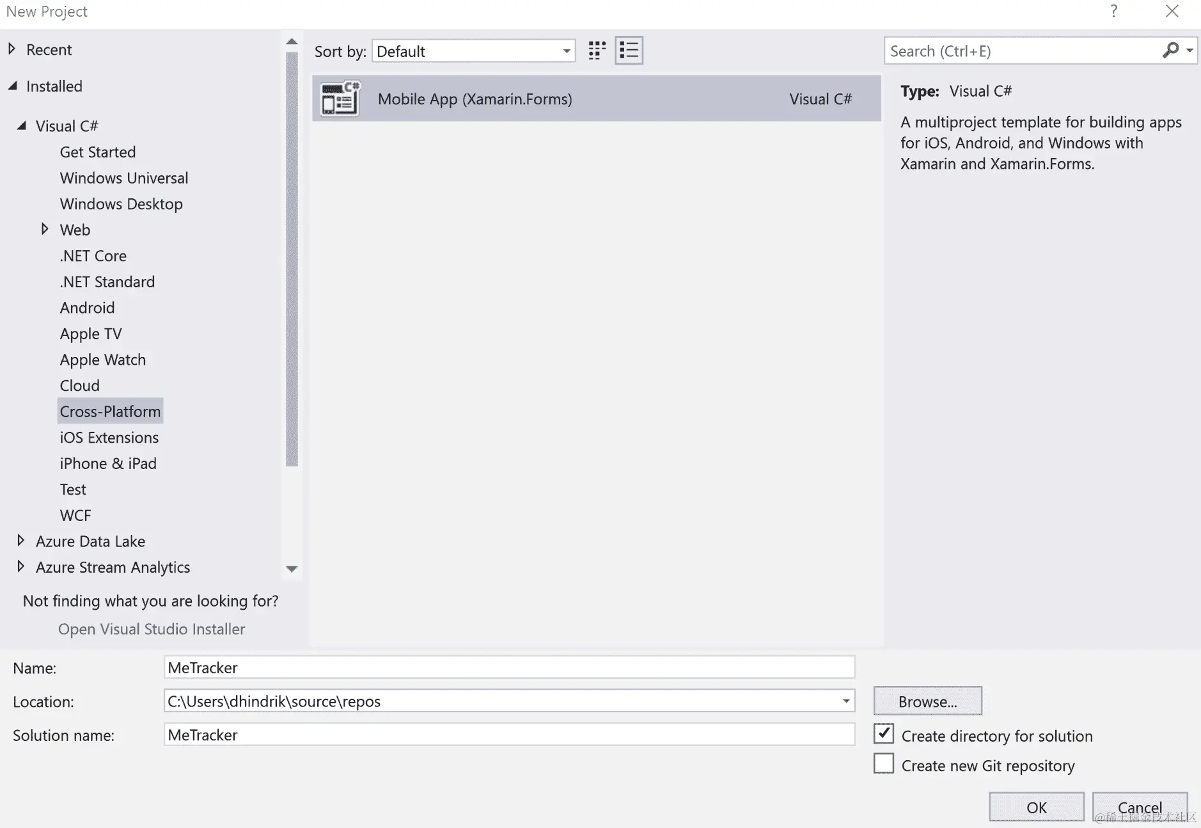Switch to medium icons list view
The width and height of the screenshot is (1201, 828).
tap(629, 51)
